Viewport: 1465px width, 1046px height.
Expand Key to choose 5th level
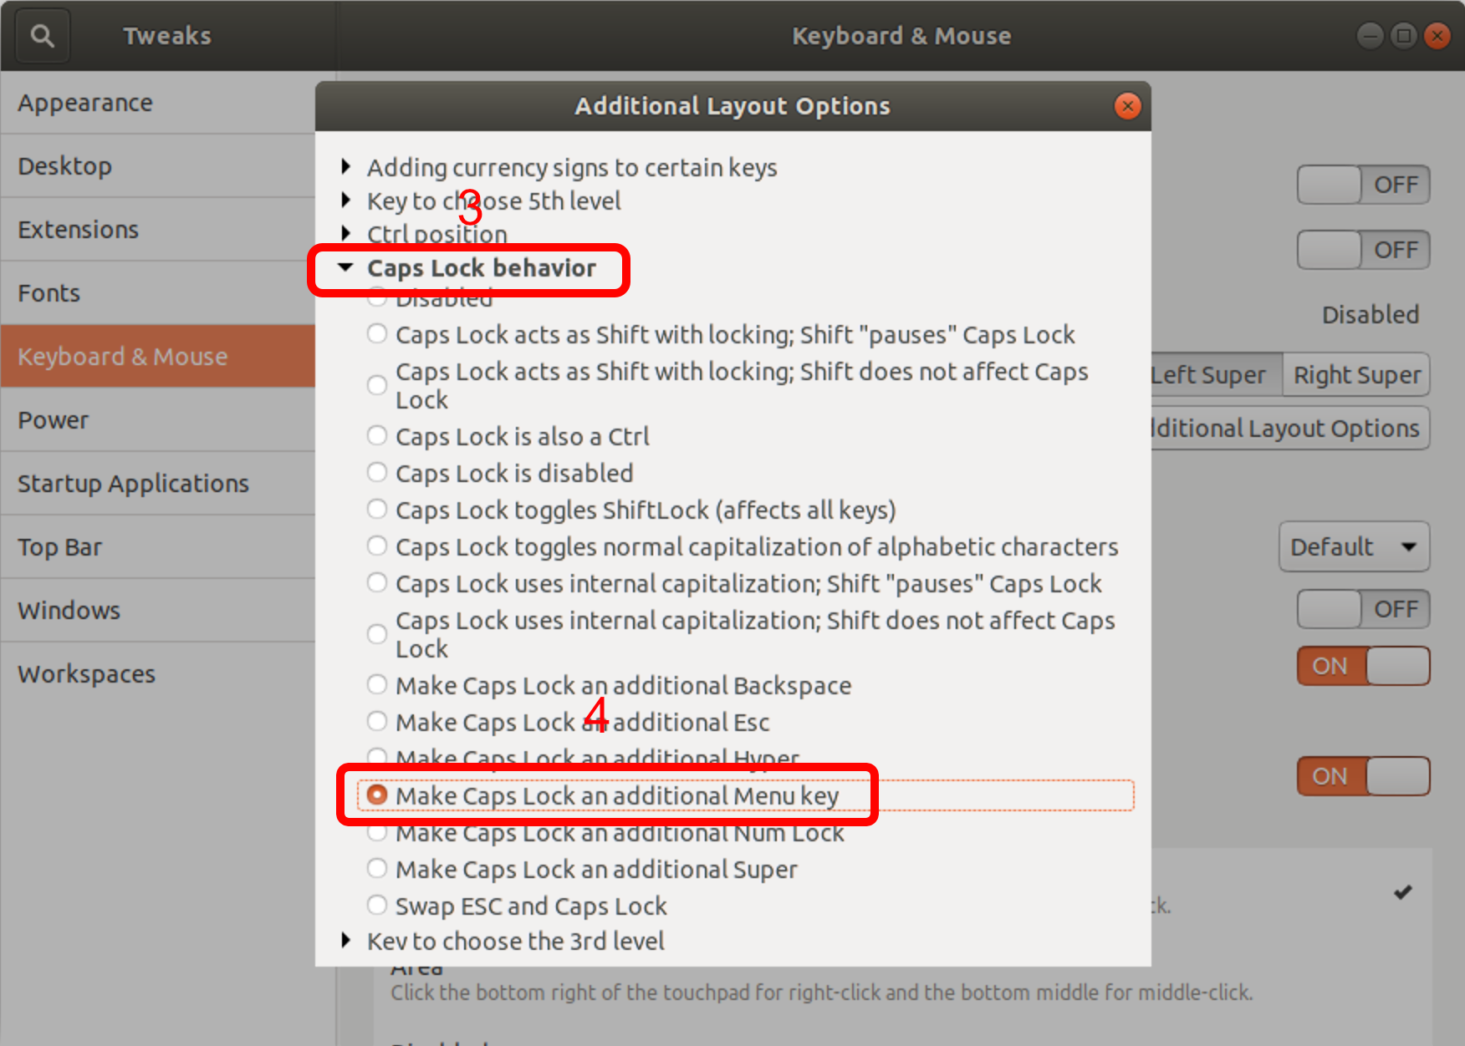click(345, 200)
